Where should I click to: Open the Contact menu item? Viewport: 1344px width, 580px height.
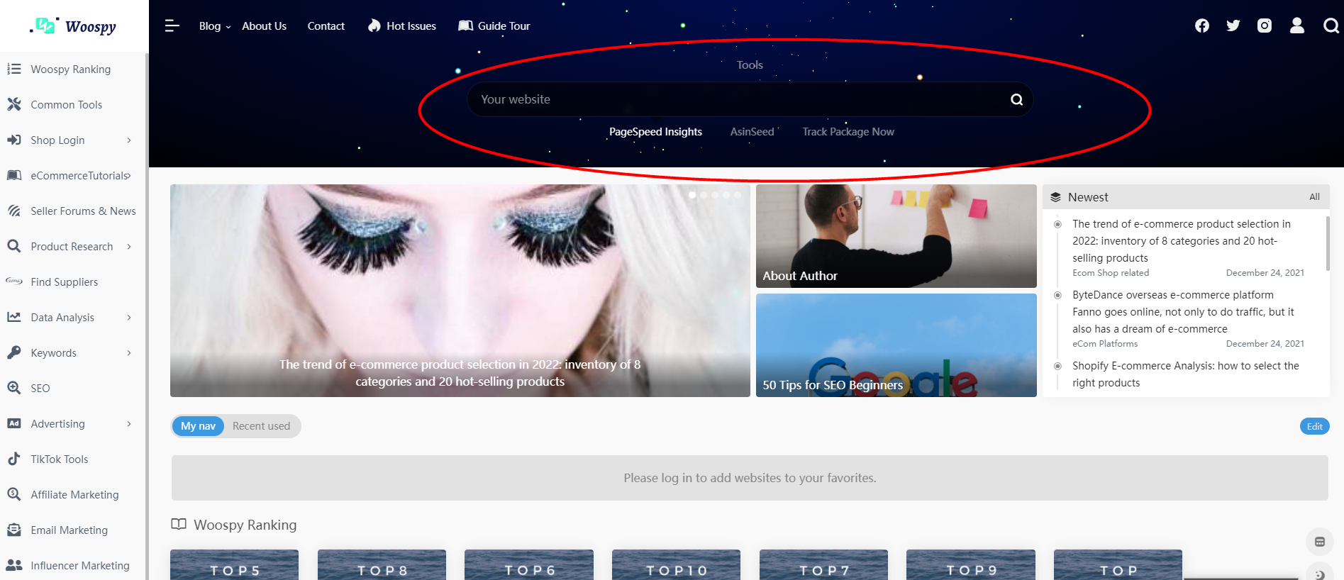tap(326, 26)
